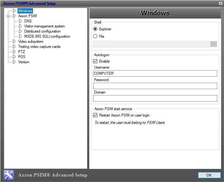Click the Windows panel heading
This screenshot has width=224, height=182.
pyautogui.click(x=155, y=13)
